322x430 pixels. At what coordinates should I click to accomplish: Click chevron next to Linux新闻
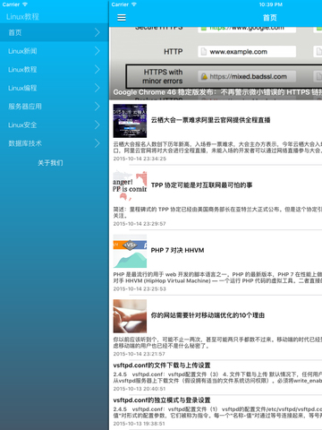(97, 51)
